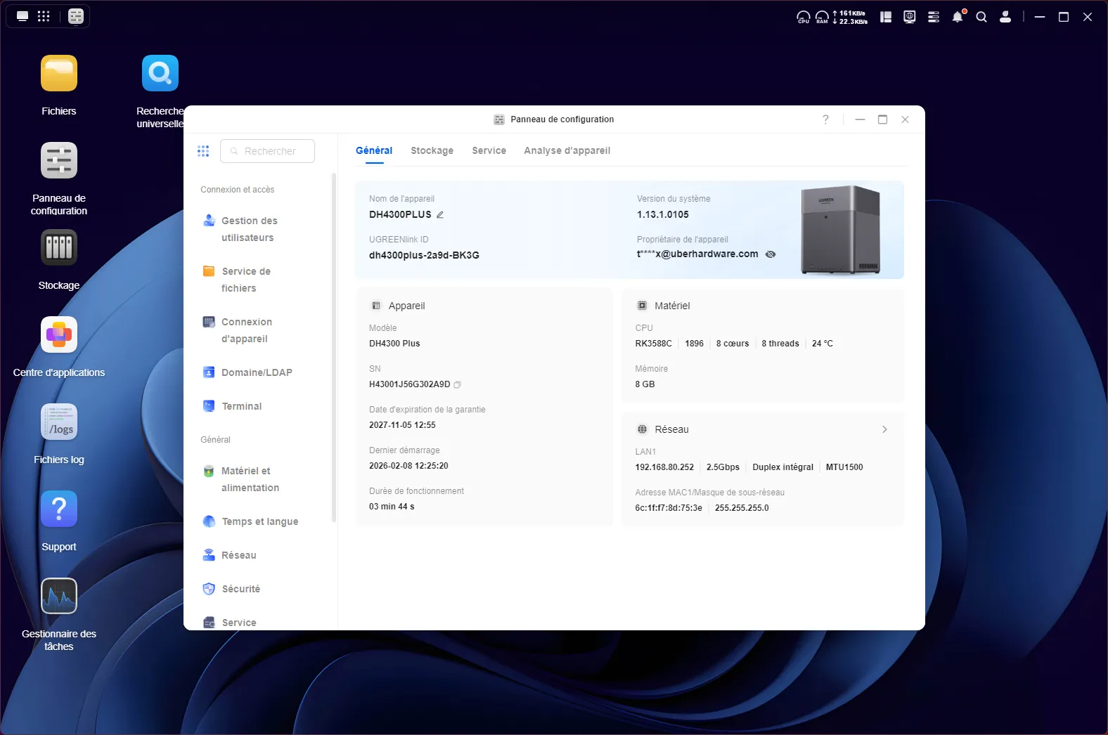
Task: Open Gestion des utilisateurs settings
Action: click(x=249, y=229)
